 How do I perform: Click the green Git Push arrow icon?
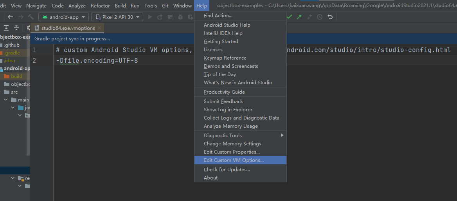click(299, 17)
